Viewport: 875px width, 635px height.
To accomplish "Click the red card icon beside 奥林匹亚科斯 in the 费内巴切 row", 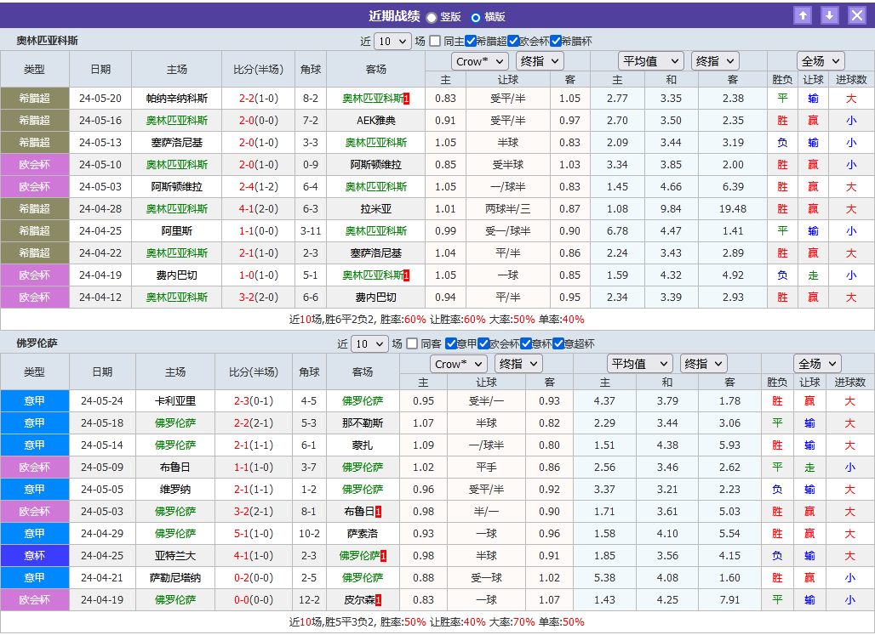I will pos(406,275).
